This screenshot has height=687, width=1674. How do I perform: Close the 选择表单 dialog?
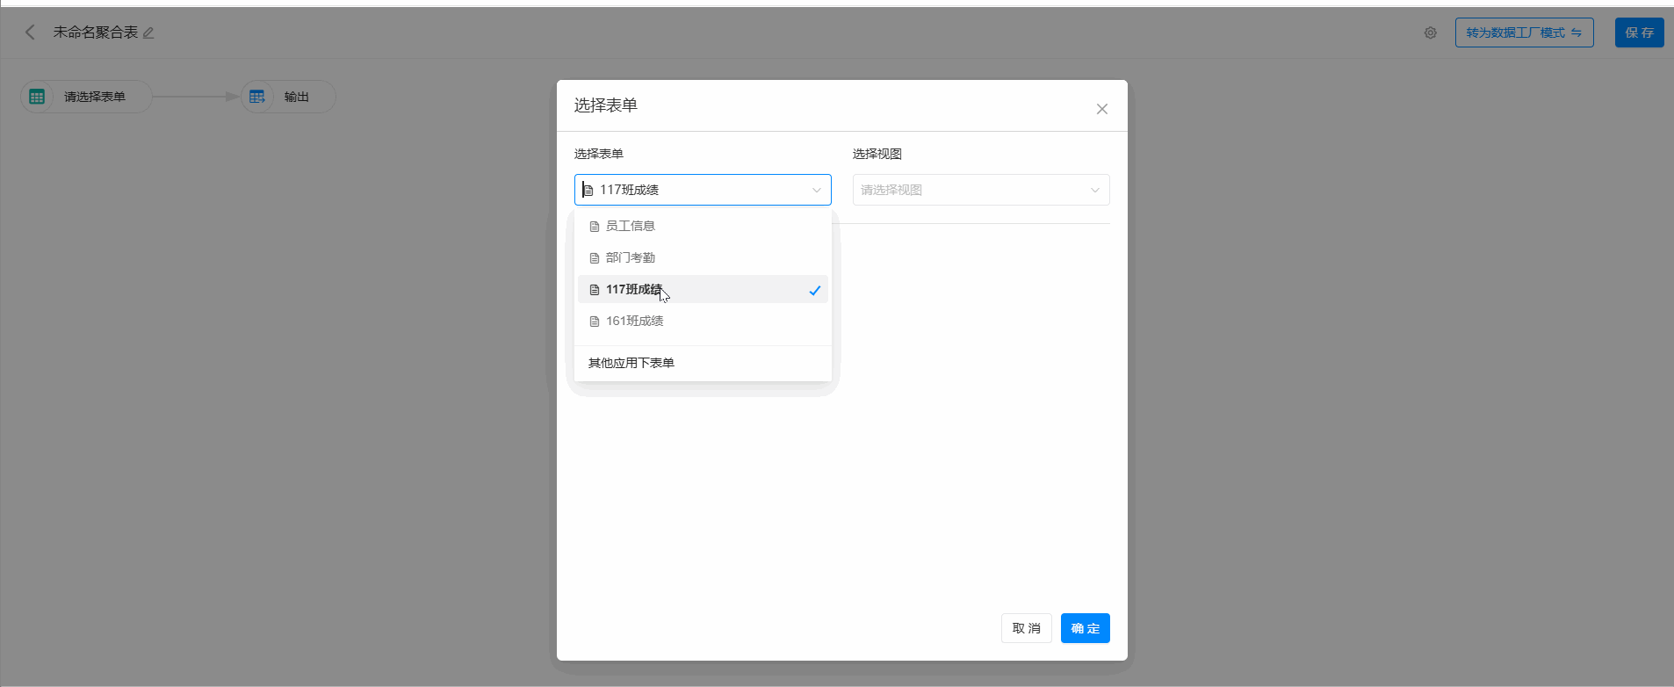[x=1101, y=109]
